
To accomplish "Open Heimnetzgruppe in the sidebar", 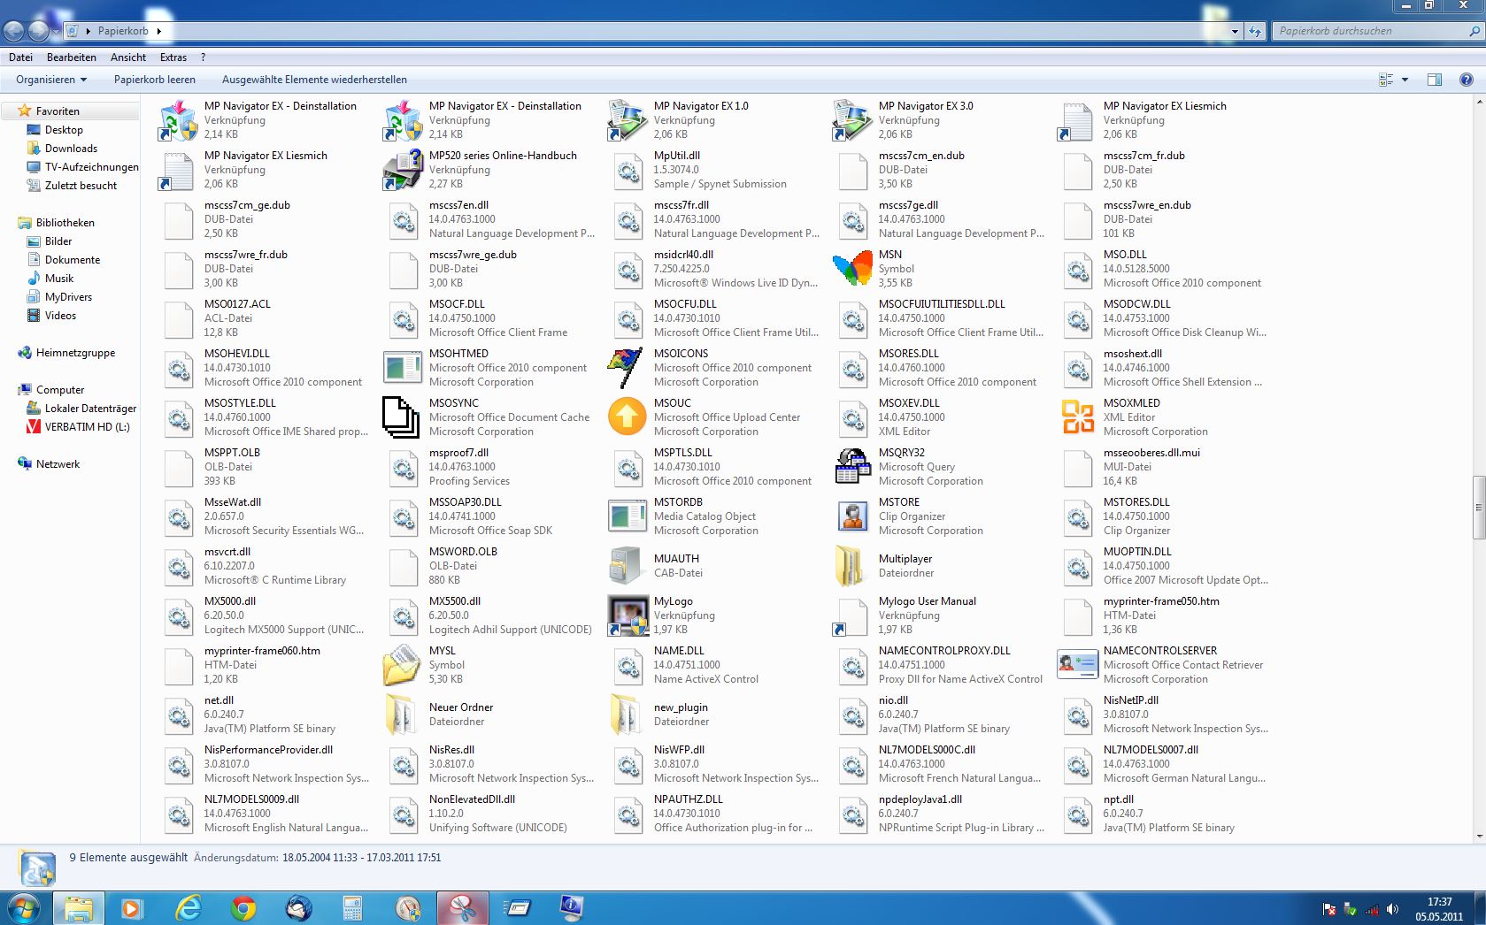I will (x=75, y=353).
